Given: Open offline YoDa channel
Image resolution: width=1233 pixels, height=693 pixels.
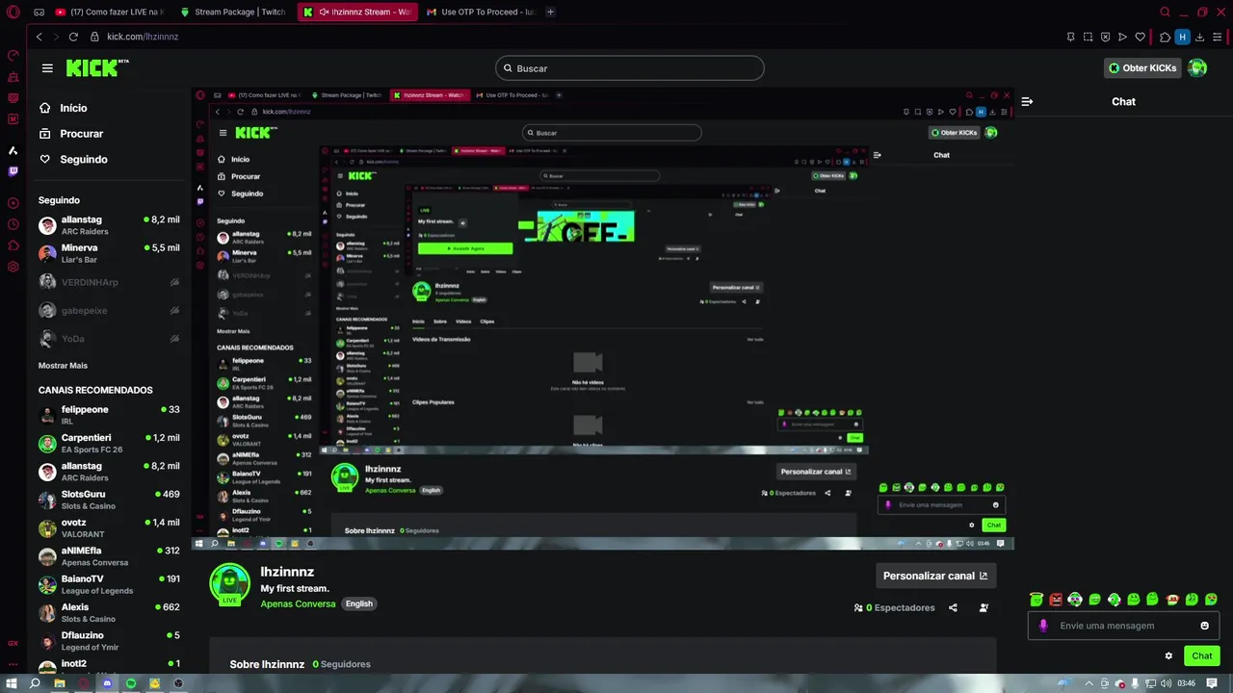Looking at the screenshot, I should pos(109,339).
